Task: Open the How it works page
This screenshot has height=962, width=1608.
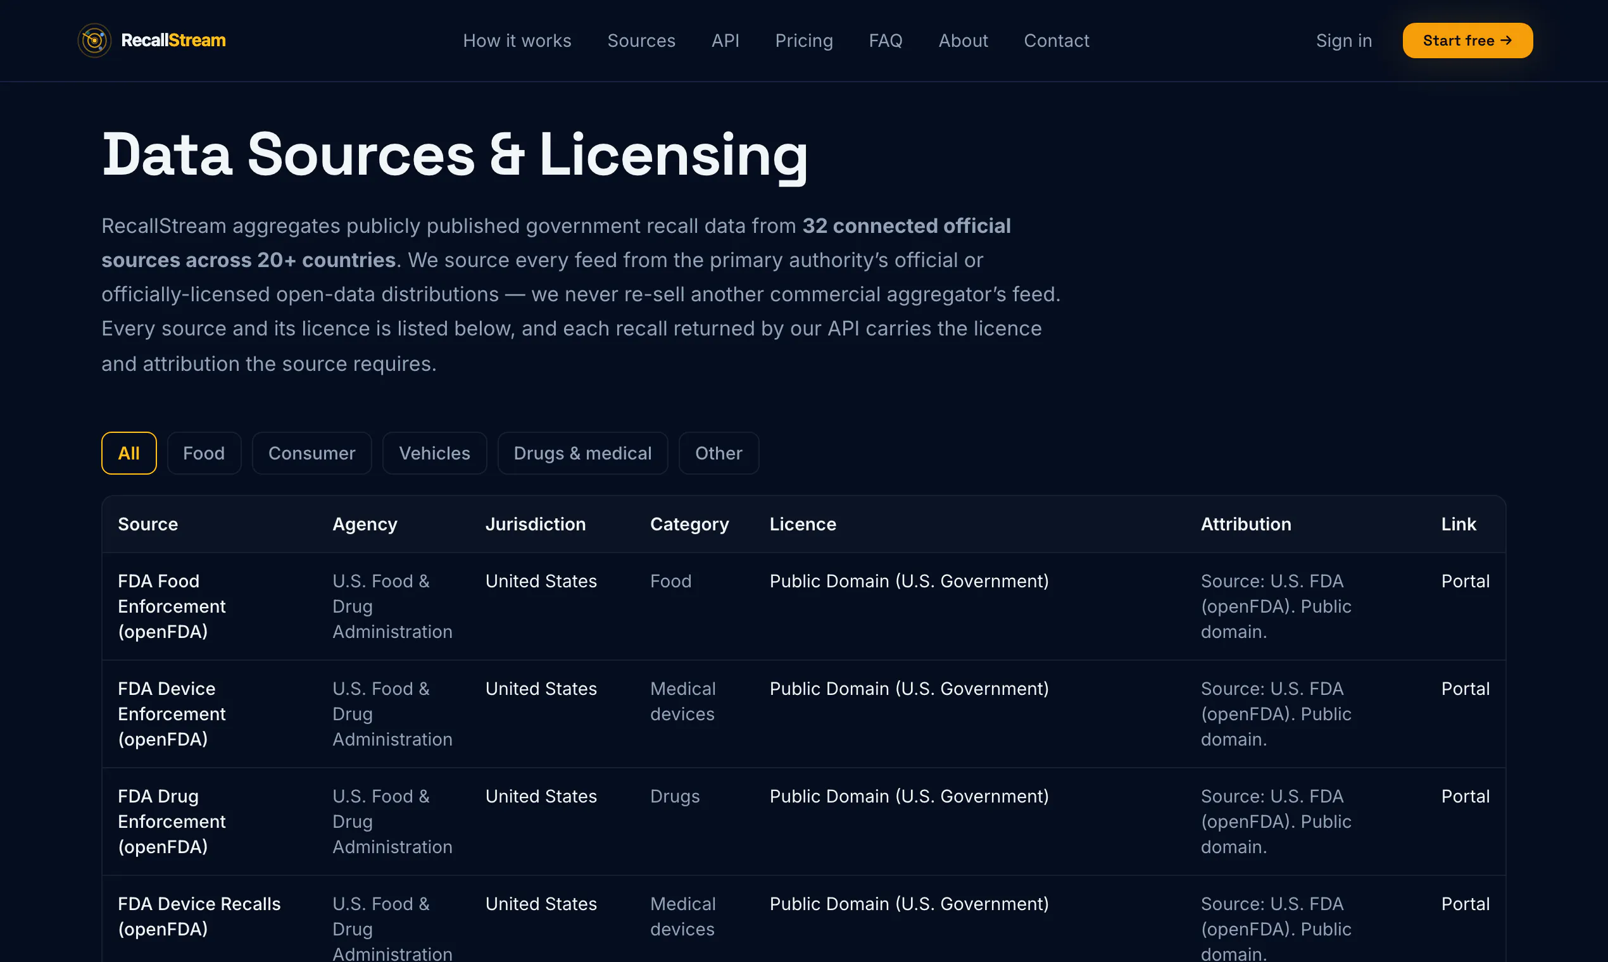Action: pos(517,41)
